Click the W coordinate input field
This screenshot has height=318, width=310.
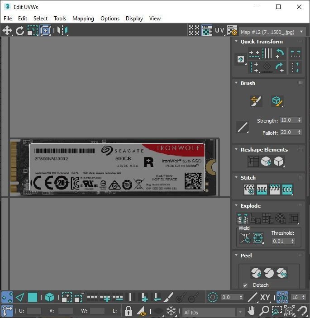pos(97,311)
